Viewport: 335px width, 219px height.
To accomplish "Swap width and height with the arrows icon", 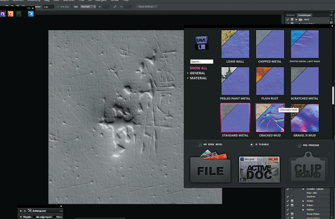I will click(115, 7).
